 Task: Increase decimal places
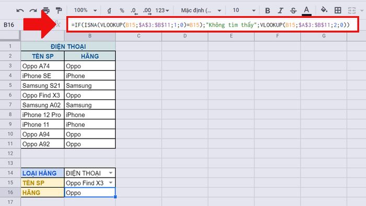pos(147,10)
